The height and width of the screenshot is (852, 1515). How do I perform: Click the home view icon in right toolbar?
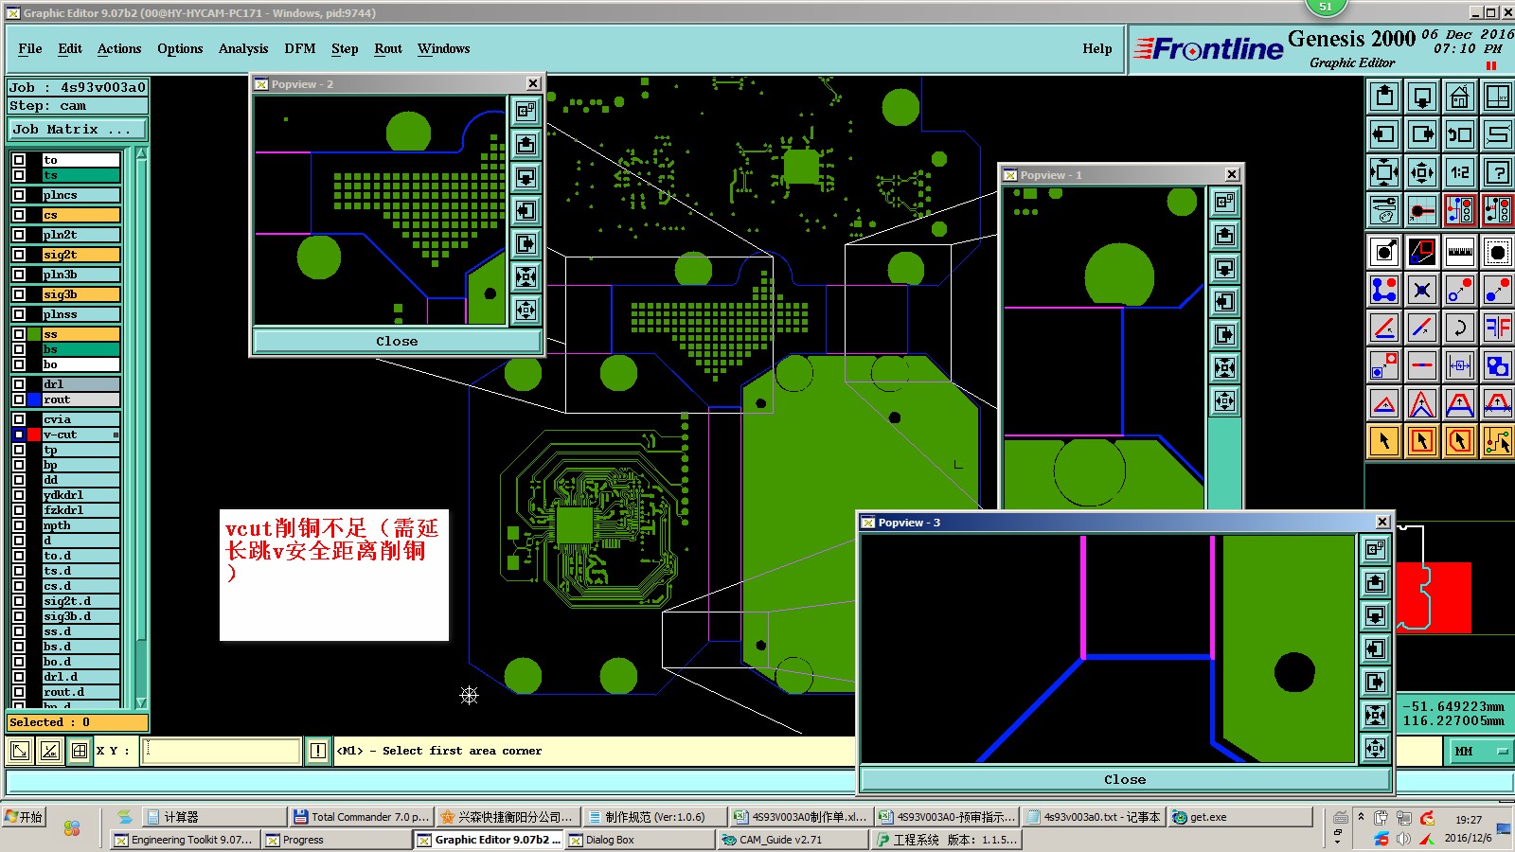(x=1460, y=97)
